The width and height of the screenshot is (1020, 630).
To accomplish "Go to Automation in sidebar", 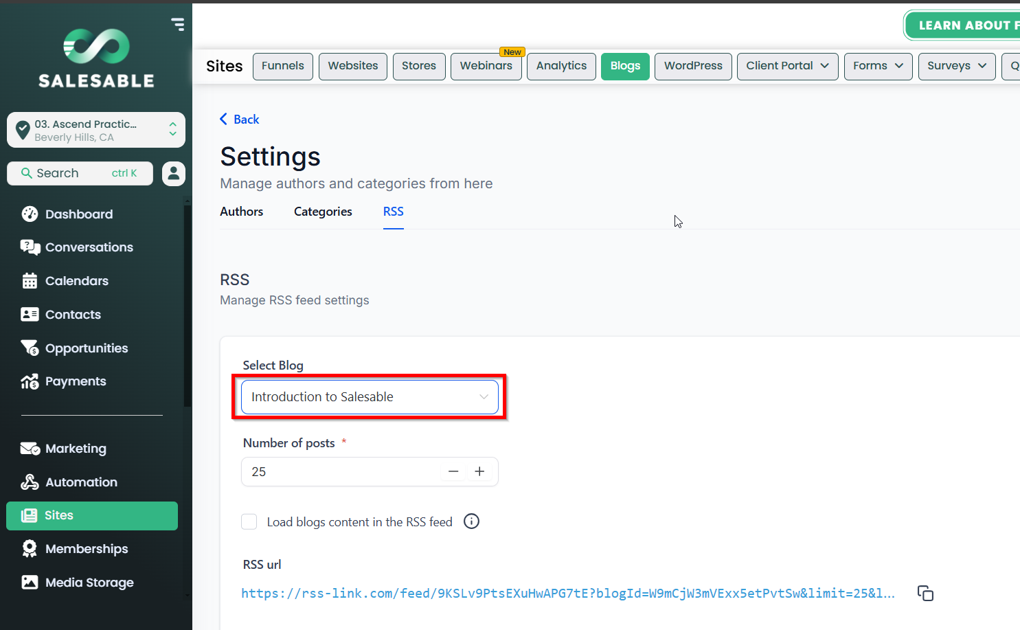I will coord(81,482).
